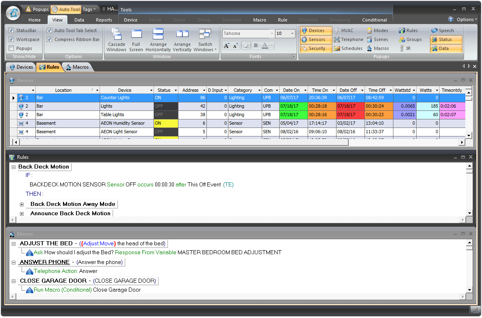Toggle the Security popup button
Viewport: 482px width, 318px height.
[x=316, y=48]
